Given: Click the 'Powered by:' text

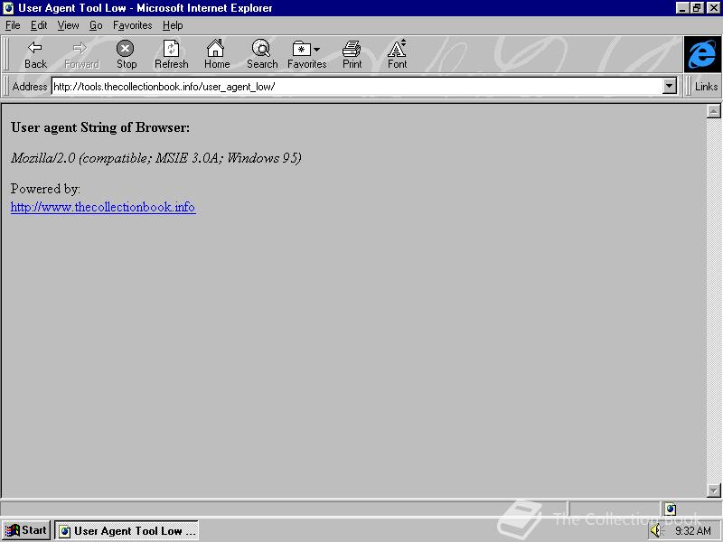Looking at the screenshot, I should pyautogui.click(x=45, y=189).
